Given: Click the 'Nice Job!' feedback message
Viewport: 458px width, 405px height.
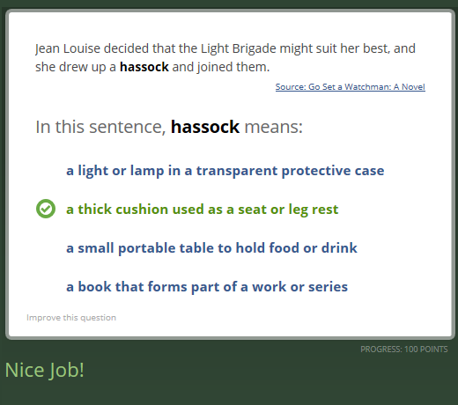Looking at the screenshot, I should 45,370.
